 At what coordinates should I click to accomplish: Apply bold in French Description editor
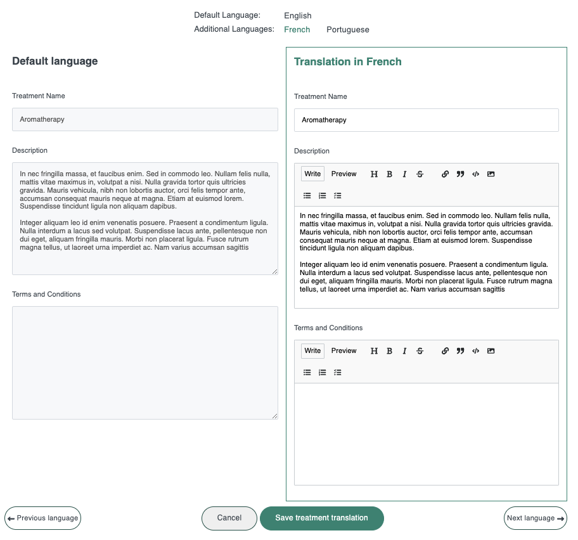pyautogui.click(x=389, y=174)
